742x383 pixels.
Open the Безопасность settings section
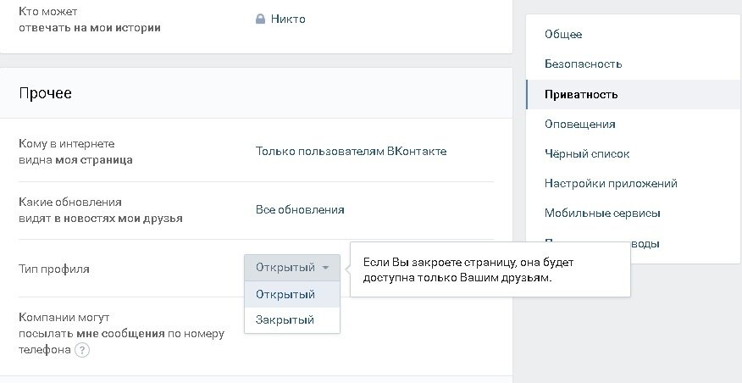pyautogui.click(x=583, y=64)
